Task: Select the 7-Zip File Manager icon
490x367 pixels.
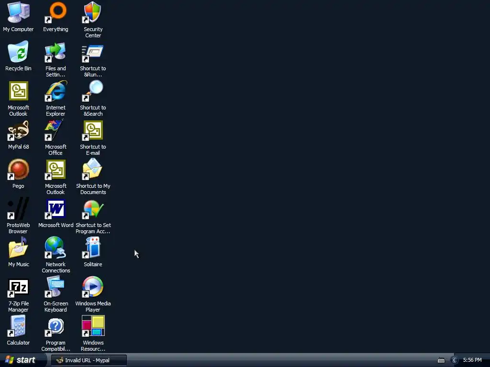Action: click(x=19, y=287)
